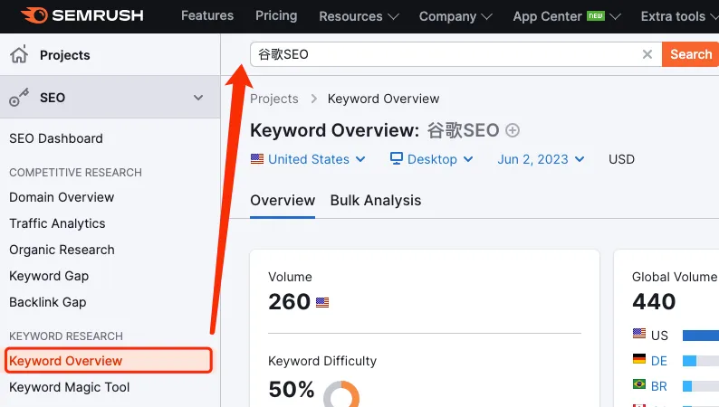Select Keyword Overview in sidebar
This screenshot has width=719, height=407.
tap(109, 361)
